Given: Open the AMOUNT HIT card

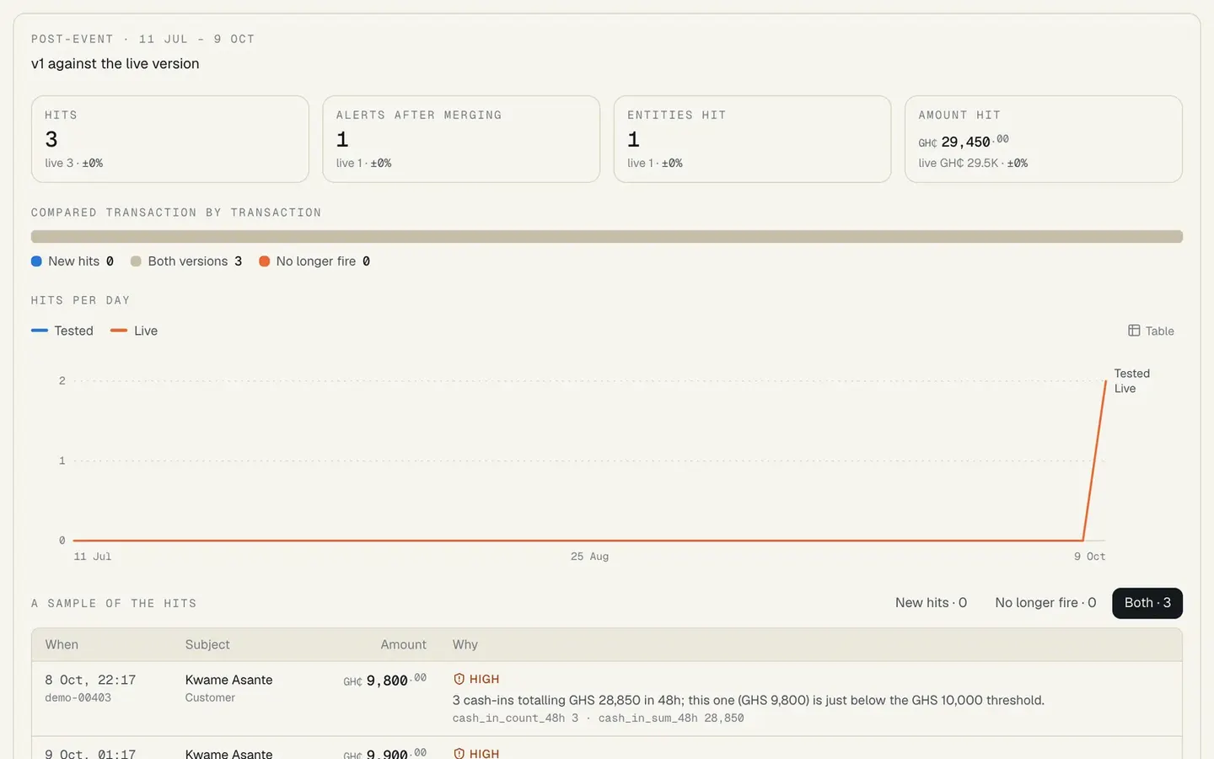Looking at the screenshot, I should pyautogui.click(x=1044, y=139).
